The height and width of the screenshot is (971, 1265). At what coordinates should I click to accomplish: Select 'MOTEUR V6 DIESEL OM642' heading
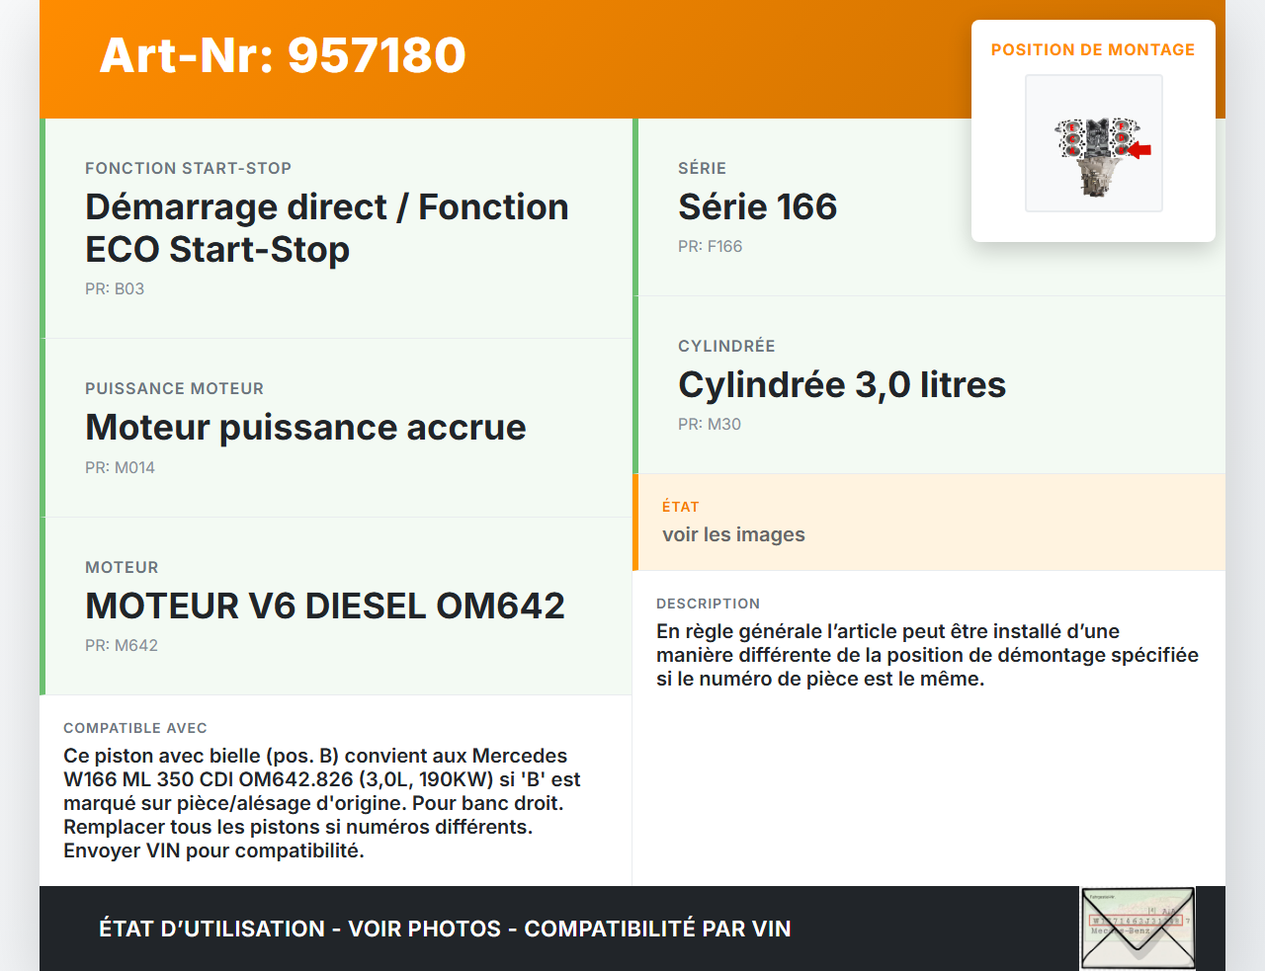[325, 607]
